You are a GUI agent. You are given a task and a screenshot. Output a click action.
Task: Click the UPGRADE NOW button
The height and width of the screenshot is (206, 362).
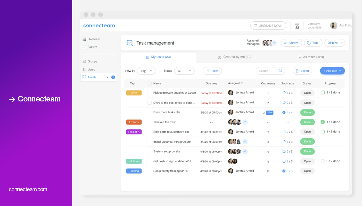click(x=268, y=26)
